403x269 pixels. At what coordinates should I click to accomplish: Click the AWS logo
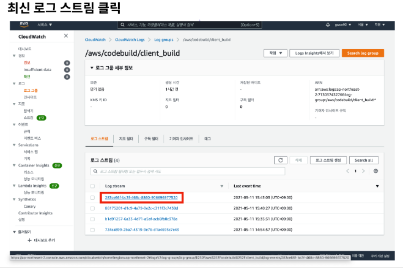tap(24, 24)
